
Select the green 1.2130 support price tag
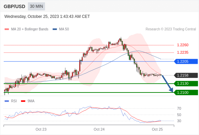coord(186,83)
